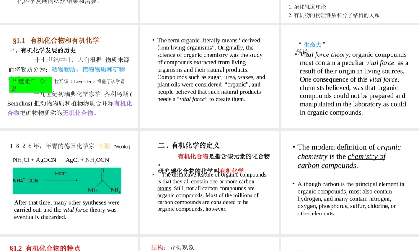The image size is (419, 251).
Task: Click the heading §1.1 有机化合物和有机化学
Action: click(56, 41)
